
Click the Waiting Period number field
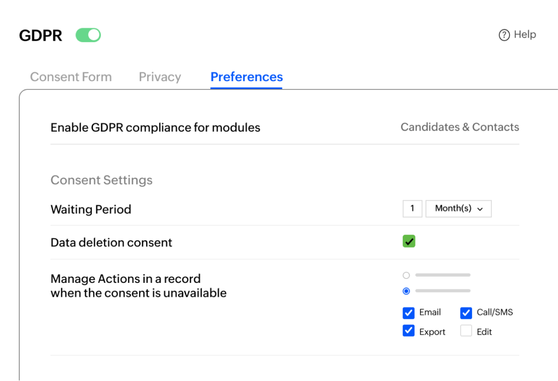(412, 209)
